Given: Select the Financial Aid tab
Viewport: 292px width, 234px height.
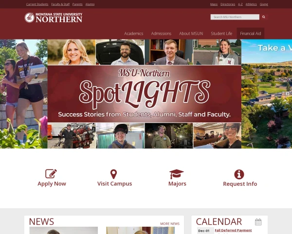Looking at the screenshot, I should [x=251, y=34].
